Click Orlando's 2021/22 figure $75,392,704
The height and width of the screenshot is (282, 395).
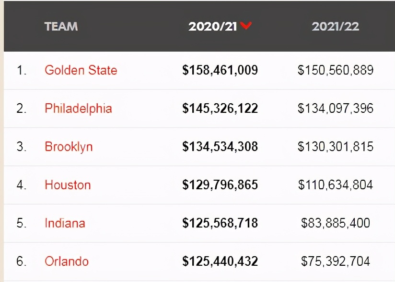pyautogui.click(x=336, y=261)
